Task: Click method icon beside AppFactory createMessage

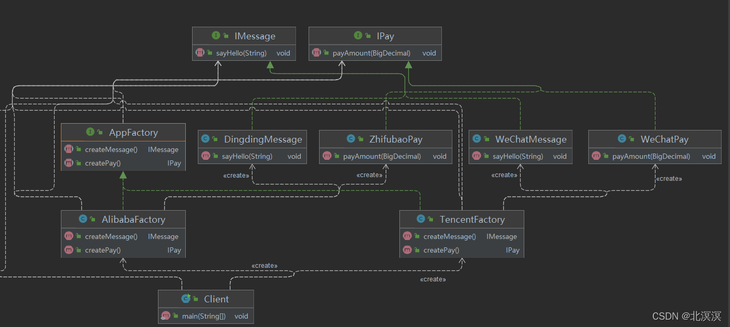Action: [x=69, y=149]
